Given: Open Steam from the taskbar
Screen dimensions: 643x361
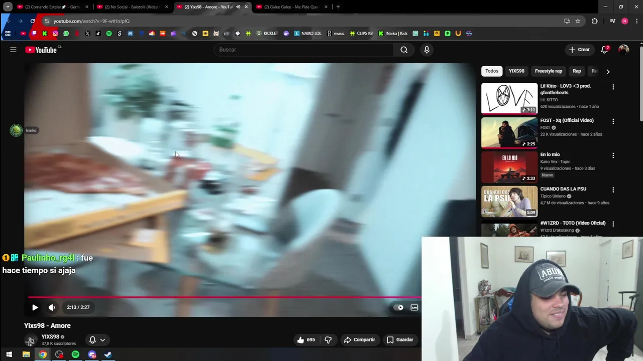Looking at the screenshot, I should tap(108, 354).
